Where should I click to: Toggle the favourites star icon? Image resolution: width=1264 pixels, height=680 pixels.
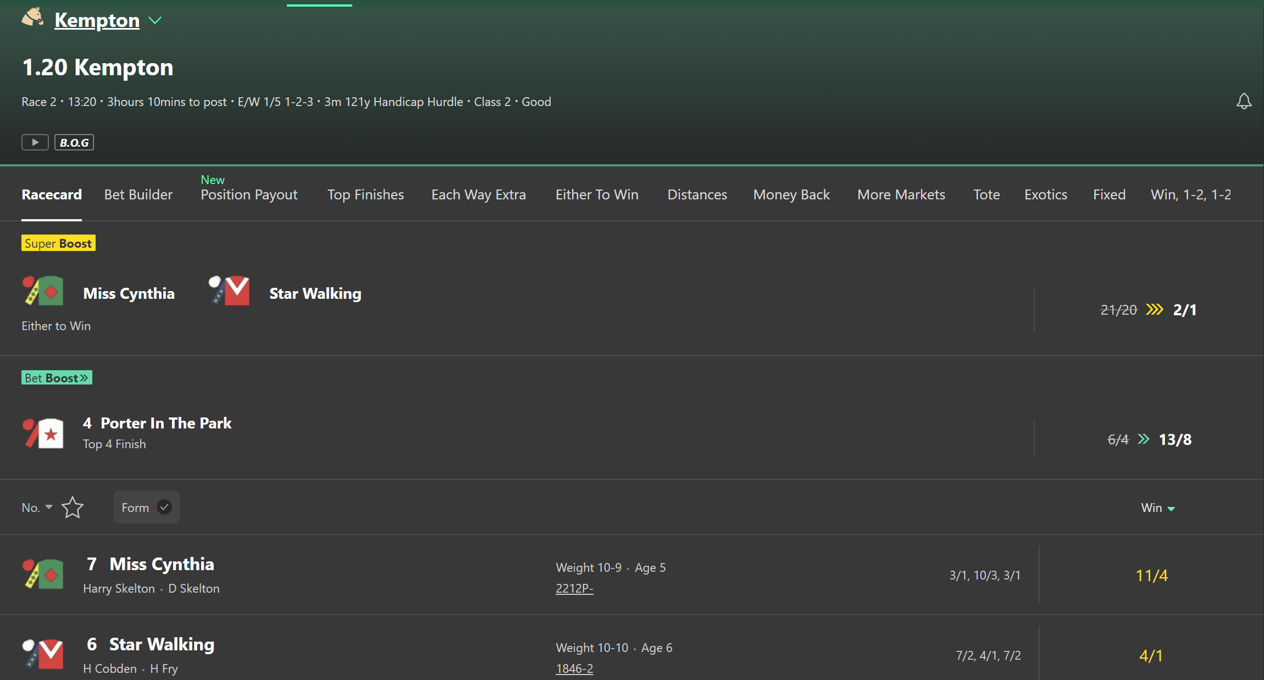coord(73,507)
